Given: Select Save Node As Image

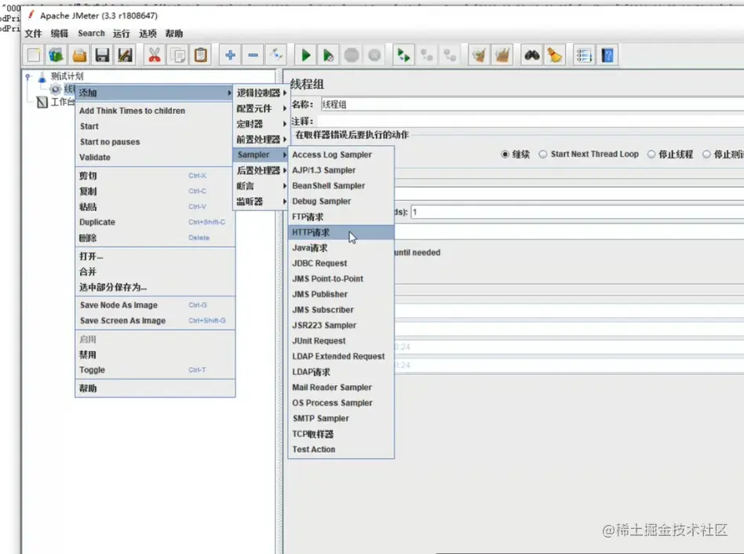Looking at the screenshot, I should coord(155,305).
